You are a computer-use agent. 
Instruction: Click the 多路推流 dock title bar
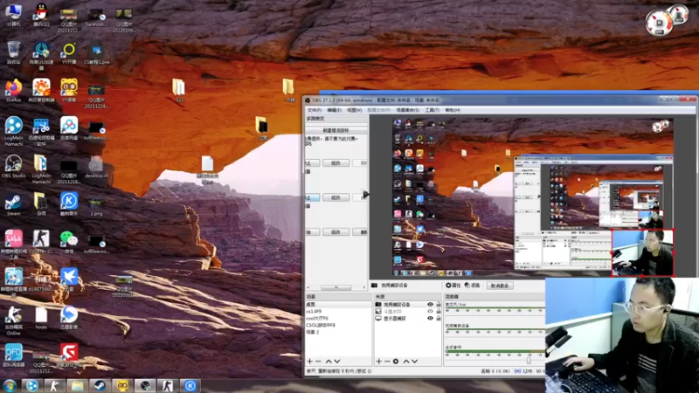(336, 119)
